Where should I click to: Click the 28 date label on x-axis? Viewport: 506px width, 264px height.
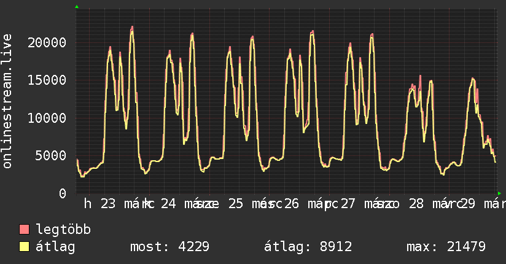click(416, 204)
